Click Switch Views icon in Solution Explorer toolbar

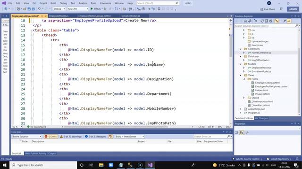[x=250, y=21]
